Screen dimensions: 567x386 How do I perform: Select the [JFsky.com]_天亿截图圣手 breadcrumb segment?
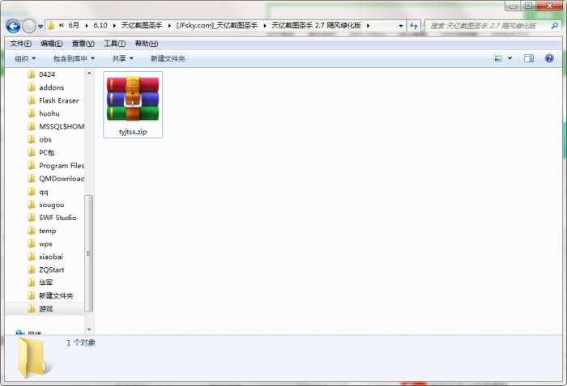coord(217,25)
